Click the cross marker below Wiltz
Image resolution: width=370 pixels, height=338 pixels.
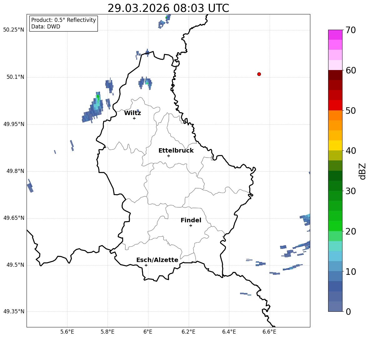tap(134, 118)
